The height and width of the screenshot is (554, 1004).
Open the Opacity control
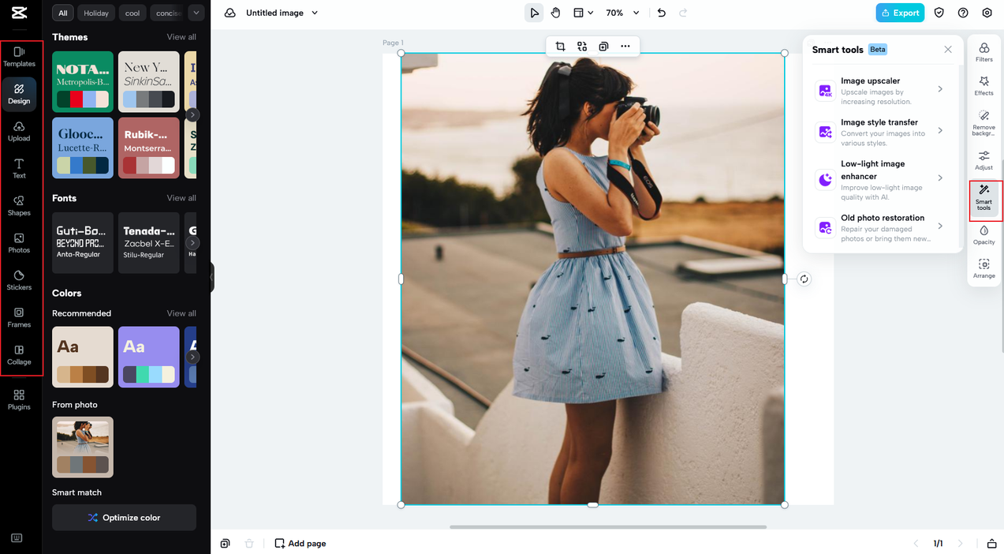click(x=983, y=235)
